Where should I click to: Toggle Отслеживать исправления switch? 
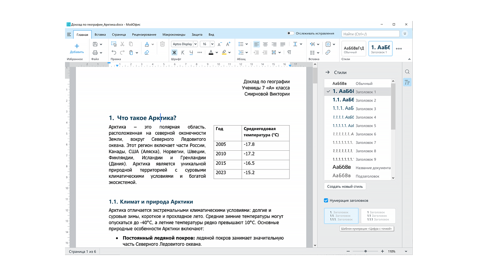(291, 34)
